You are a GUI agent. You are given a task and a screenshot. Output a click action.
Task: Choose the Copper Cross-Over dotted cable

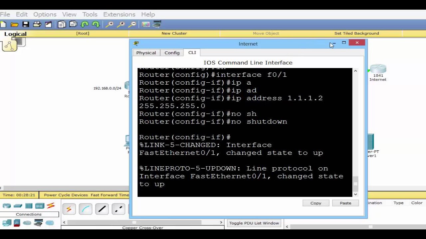[118, 209]
